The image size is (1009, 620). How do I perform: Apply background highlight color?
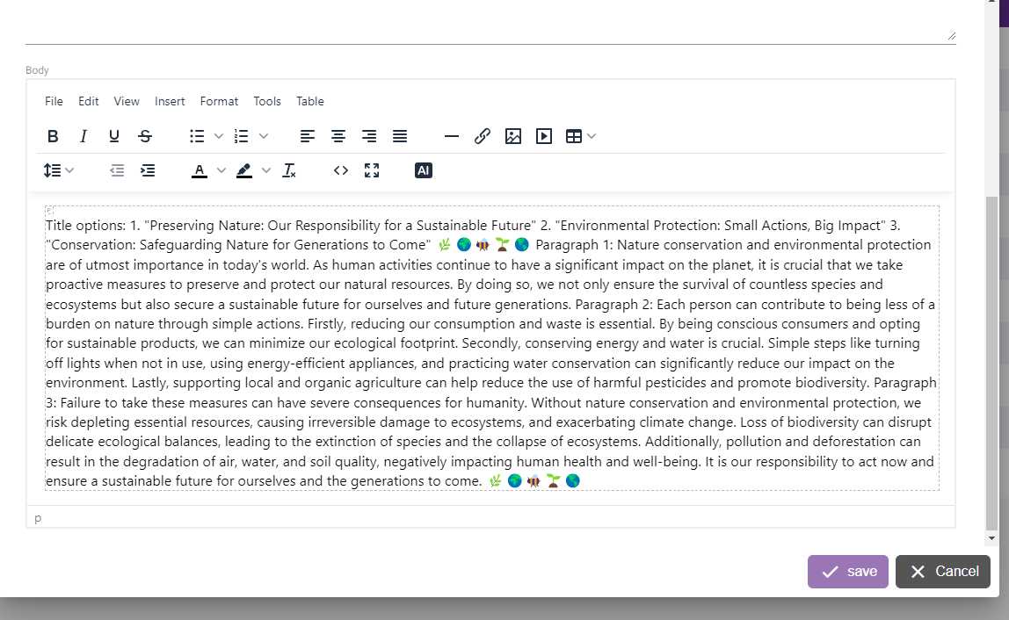244,170
